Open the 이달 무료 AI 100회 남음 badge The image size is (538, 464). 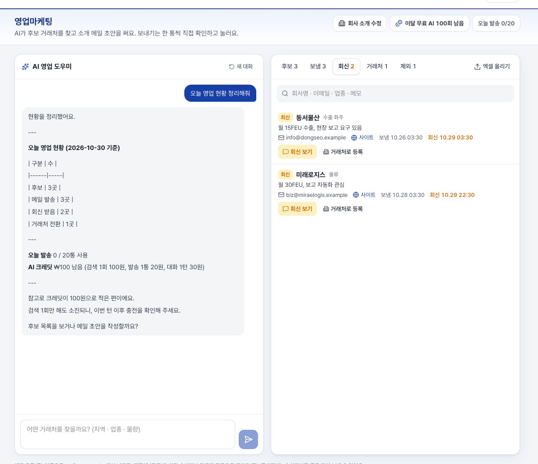(x=430, y=23)
